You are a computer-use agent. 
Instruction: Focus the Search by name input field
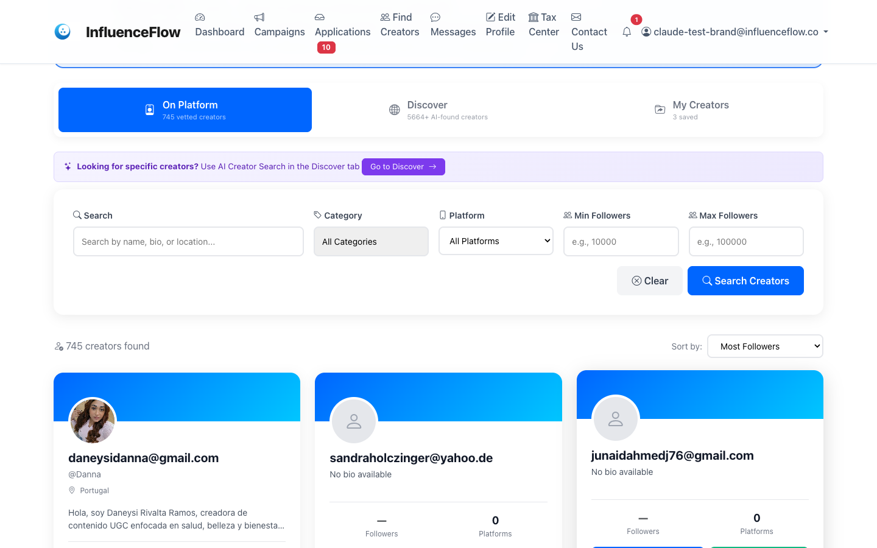tap(188, 242)
